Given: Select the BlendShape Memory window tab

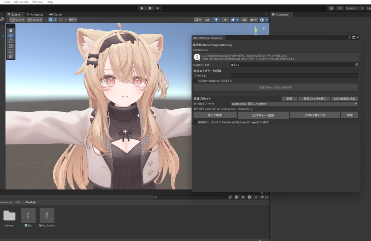Looking at the screenshot, I should (x=208, y=38).
